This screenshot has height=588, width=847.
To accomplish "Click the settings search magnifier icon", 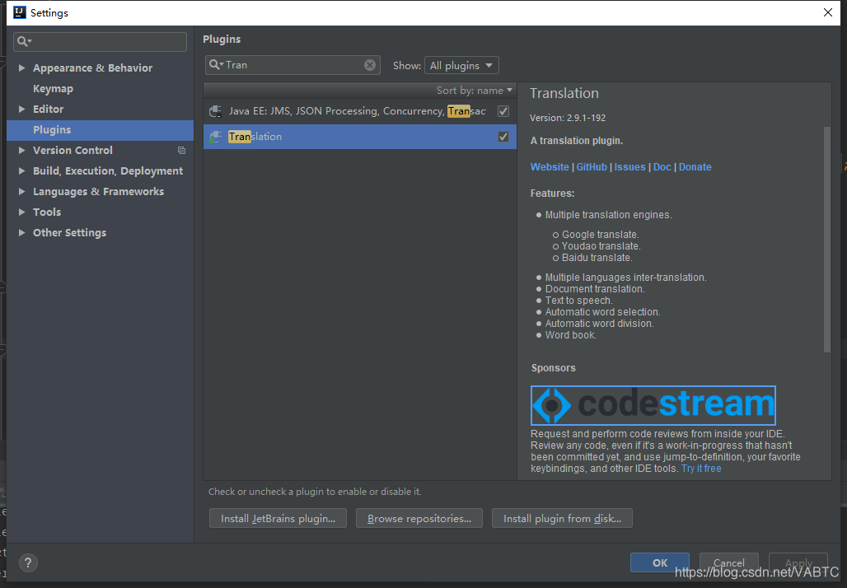I will pos(24,41).
